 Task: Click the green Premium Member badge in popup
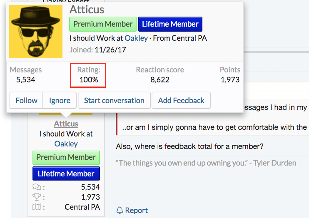(103, 24)
